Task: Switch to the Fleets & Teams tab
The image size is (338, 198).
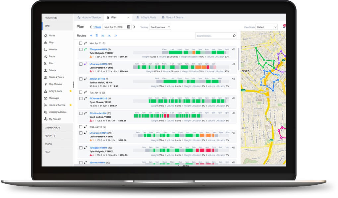Action: pos(172,18)
